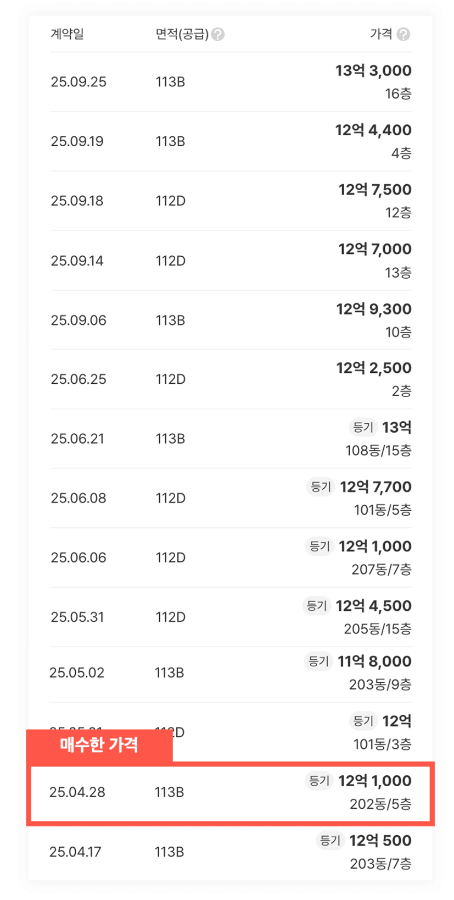This screenshot has height=900, width=454.
Task: Click 등기 badge in highlighted 25.04.28 row
Action: click(x=319, y=780)
